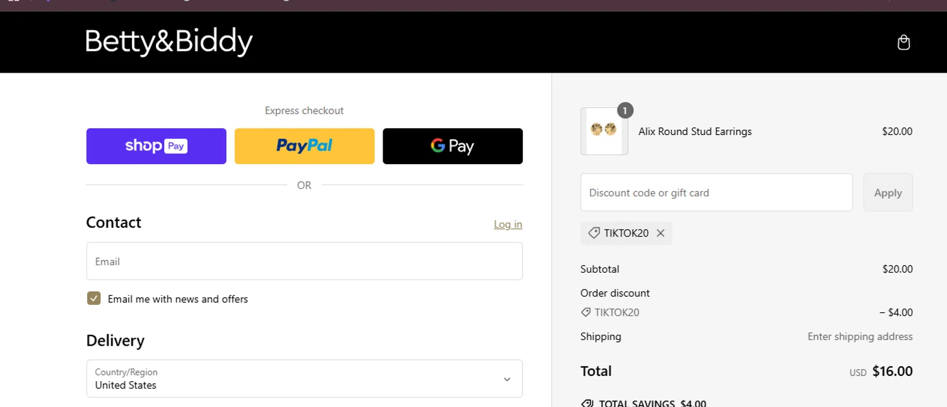Click the tag icon beside order discount TIKTOK20
Screen dimensions: 947x407
[x=586, y=312]
